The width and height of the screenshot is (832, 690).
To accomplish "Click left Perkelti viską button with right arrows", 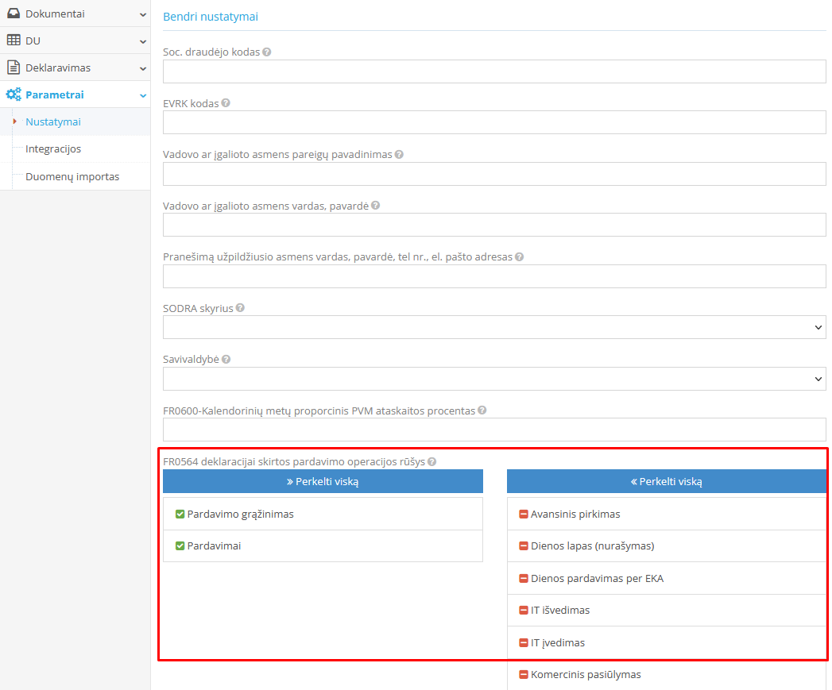I will (323, 481).
